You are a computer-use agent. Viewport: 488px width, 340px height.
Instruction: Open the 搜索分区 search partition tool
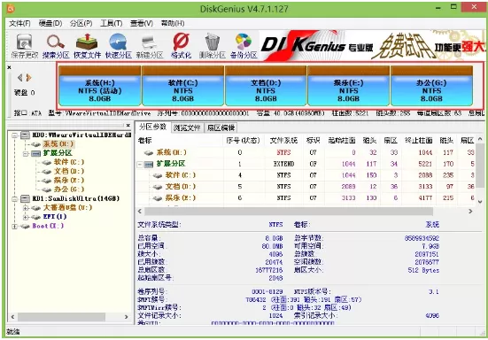[x=56, y=46]
